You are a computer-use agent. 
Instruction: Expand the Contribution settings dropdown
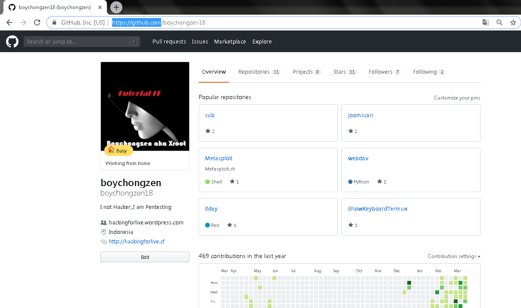coord(454,256)
